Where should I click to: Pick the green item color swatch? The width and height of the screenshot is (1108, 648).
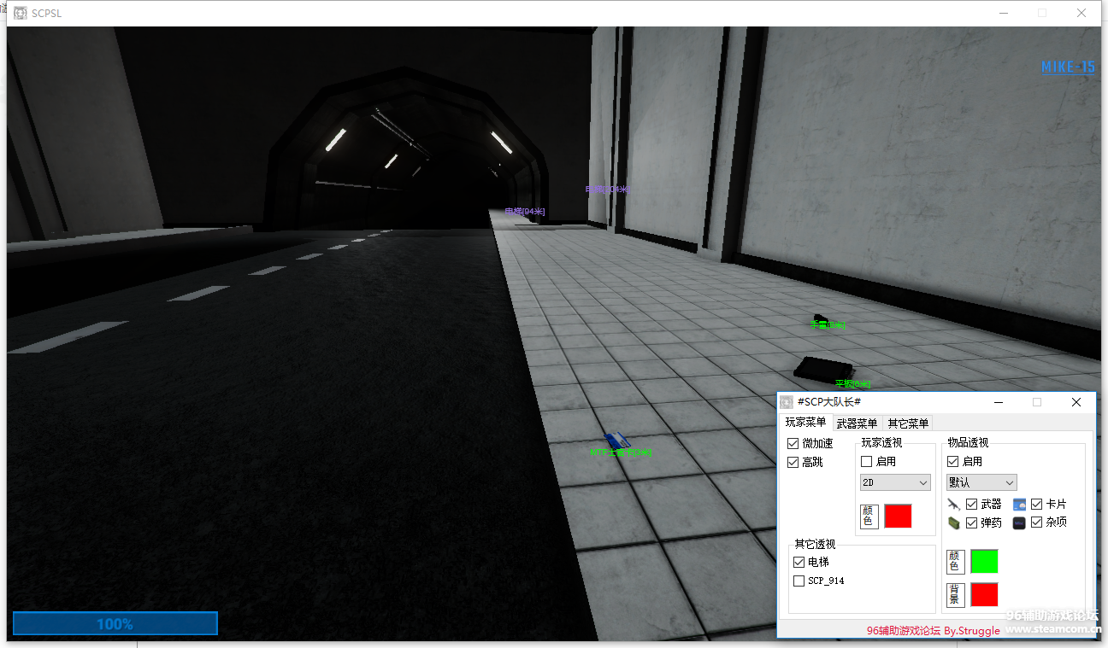click(x=984, y=562)
